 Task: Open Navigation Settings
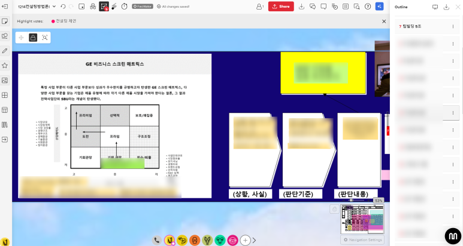[x=362, y=240]
